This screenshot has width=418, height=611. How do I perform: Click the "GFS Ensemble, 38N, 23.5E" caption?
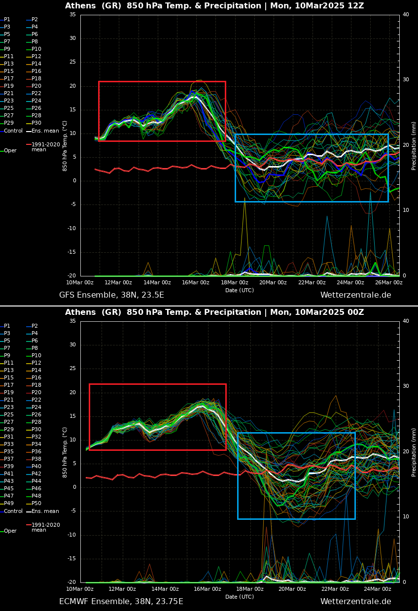point(111,295)
